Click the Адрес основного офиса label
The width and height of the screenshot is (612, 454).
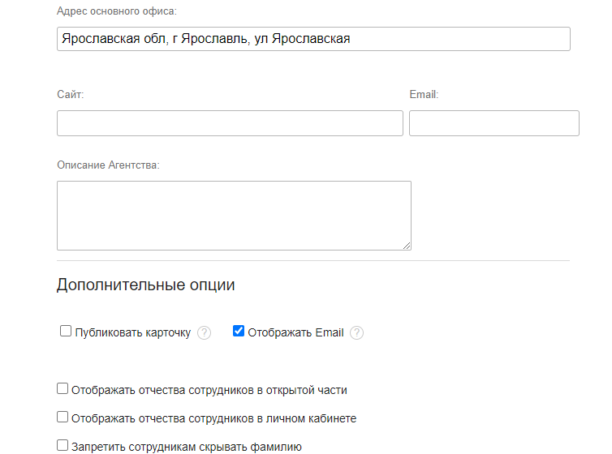(117, 11)
